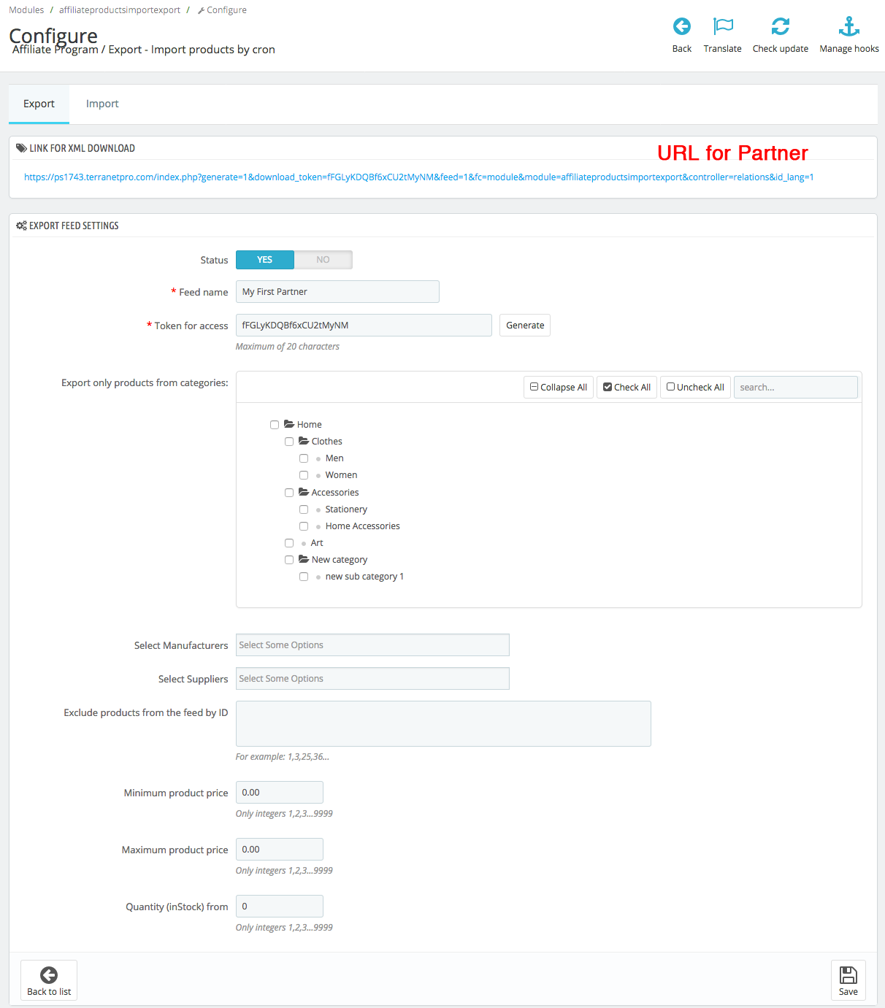
Task: Focus the Exclude products by ID textarea
Action: coord(443,724)
